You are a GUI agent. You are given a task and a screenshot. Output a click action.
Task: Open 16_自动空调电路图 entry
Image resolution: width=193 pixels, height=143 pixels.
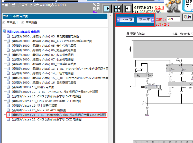(x=44, y=83)
